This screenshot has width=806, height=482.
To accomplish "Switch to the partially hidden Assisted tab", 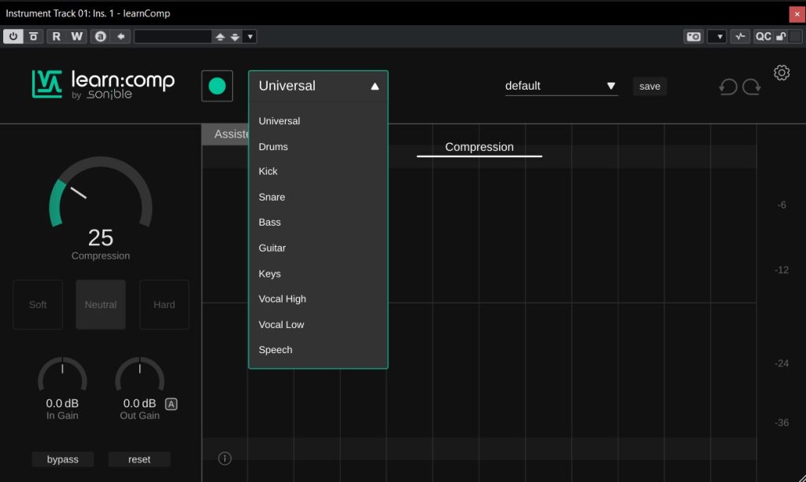I will click(x=225, y=134).
